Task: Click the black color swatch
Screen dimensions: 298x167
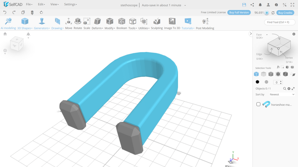Action: point(257,82)
